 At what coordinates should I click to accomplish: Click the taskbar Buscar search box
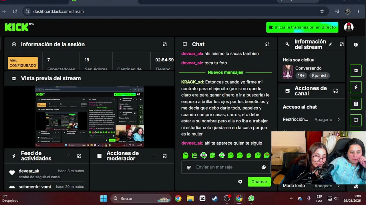point(141,198)
